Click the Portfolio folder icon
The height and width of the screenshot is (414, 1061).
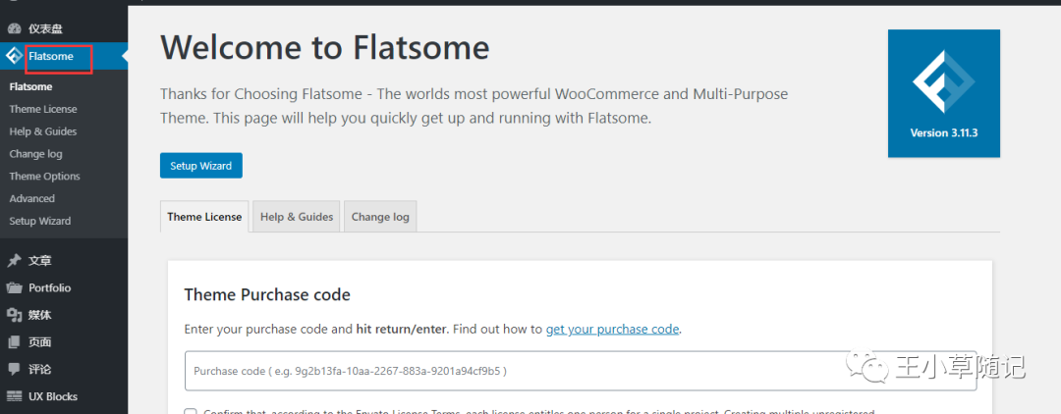14,287
